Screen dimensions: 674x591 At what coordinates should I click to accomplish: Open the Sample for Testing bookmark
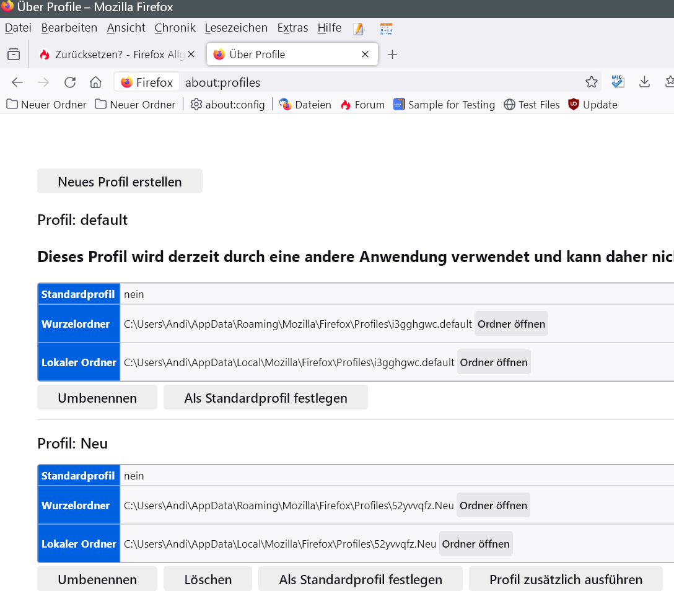click(x=444, y=105)
